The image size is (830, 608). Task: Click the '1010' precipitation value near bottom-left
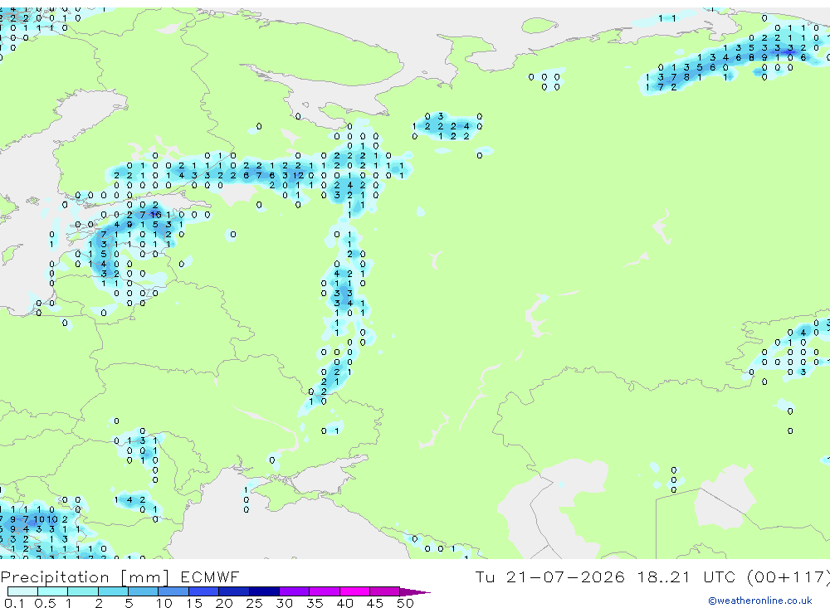coord(47,519)
